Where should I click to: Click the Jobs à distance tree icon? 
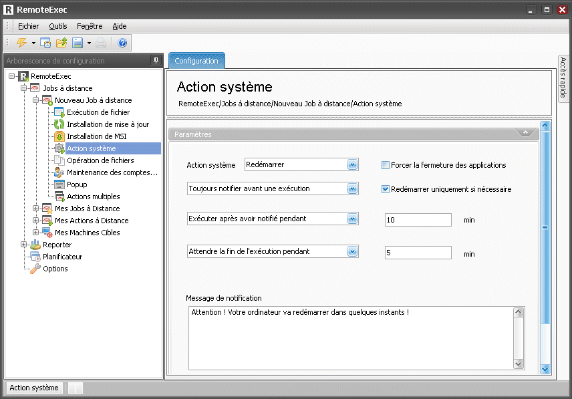click(35, 88)
